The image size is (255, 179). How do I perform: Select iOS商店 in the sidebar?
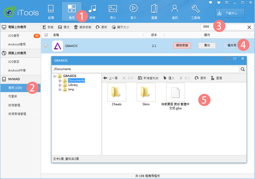click(14, 62)
